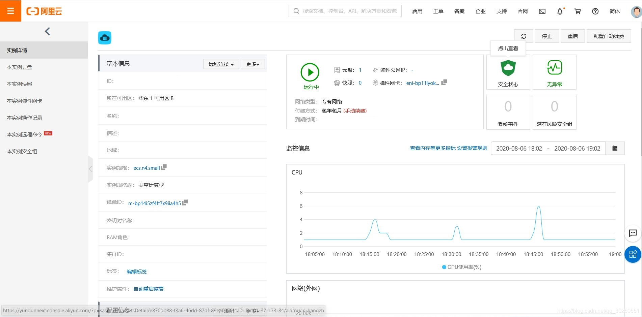This screenshot has width=642, height=317.
Task: Click the blue ECS cloud instance icon
Action: pos(105,38)
